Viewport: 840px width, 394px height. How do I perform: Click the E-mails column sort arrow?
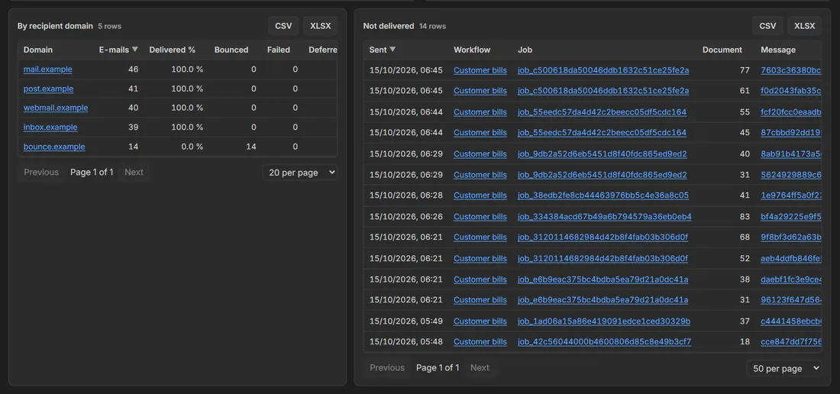tap(135, 49)
